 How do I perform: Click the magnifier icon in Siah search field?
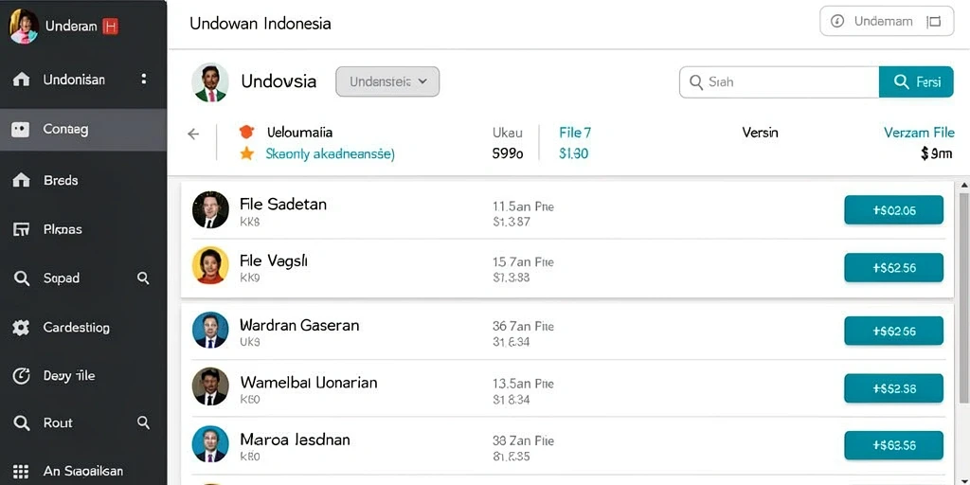[x=696, y=81]
